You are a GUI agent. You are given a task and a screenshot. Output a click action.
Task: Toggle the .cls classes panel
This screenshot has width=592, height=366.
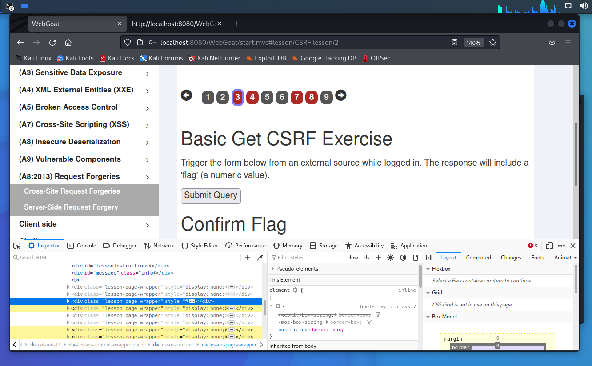[365, 258]
